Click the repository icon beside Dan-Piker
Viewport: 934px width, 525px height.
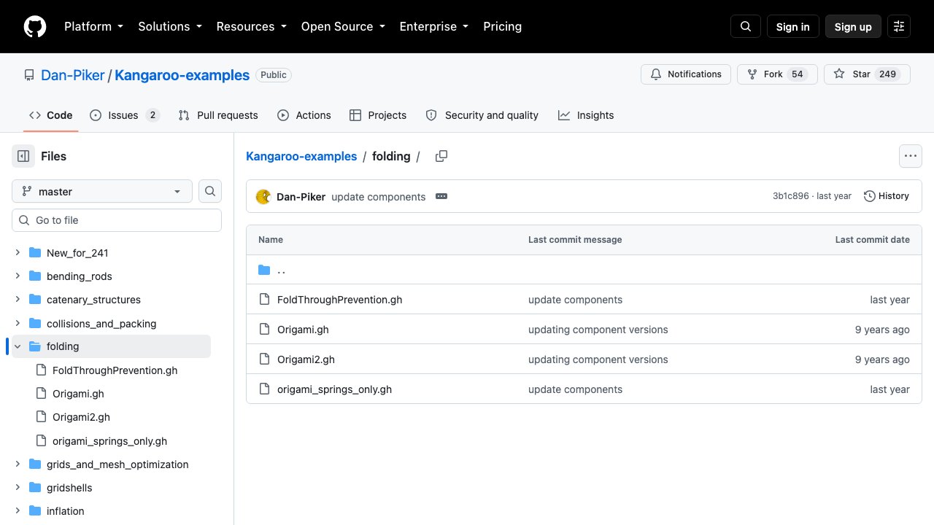coord(29,75)
